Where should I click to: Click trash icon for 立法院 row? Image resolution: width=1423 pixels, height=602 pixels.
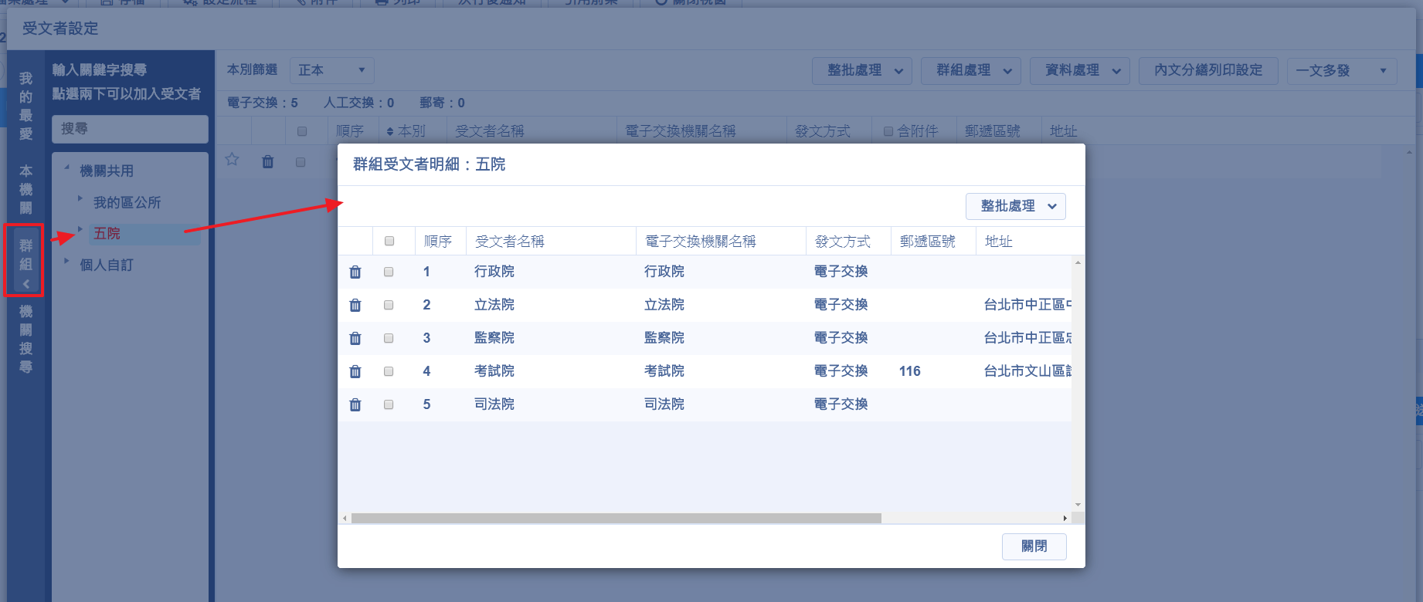[355, 305]
